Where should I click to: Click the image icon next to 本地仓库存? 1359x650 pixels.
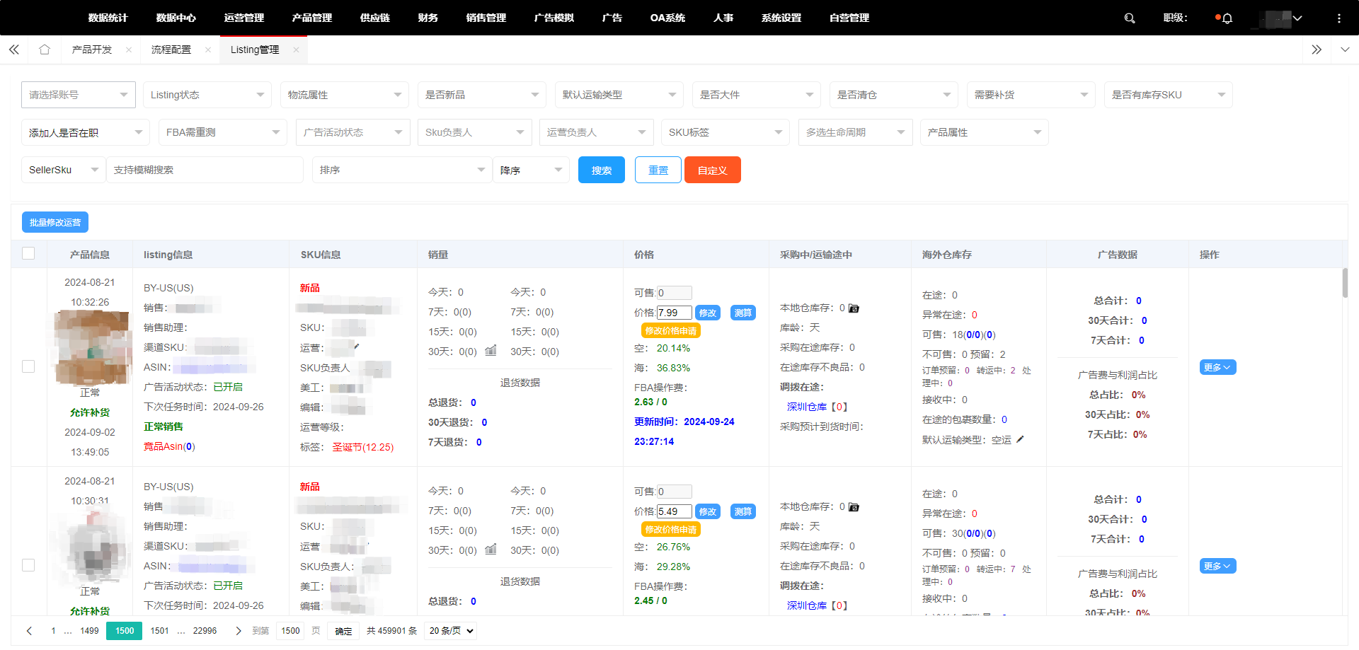point(854,308)
